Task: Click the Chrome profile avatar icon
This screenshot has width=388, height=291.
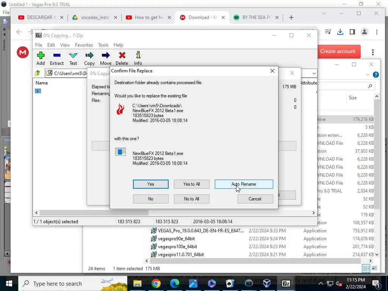Action: 364,32
